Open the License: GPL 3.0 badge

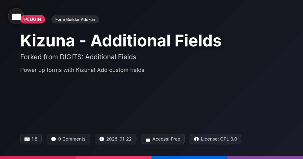pyautogui.click(x=215, y=139)
